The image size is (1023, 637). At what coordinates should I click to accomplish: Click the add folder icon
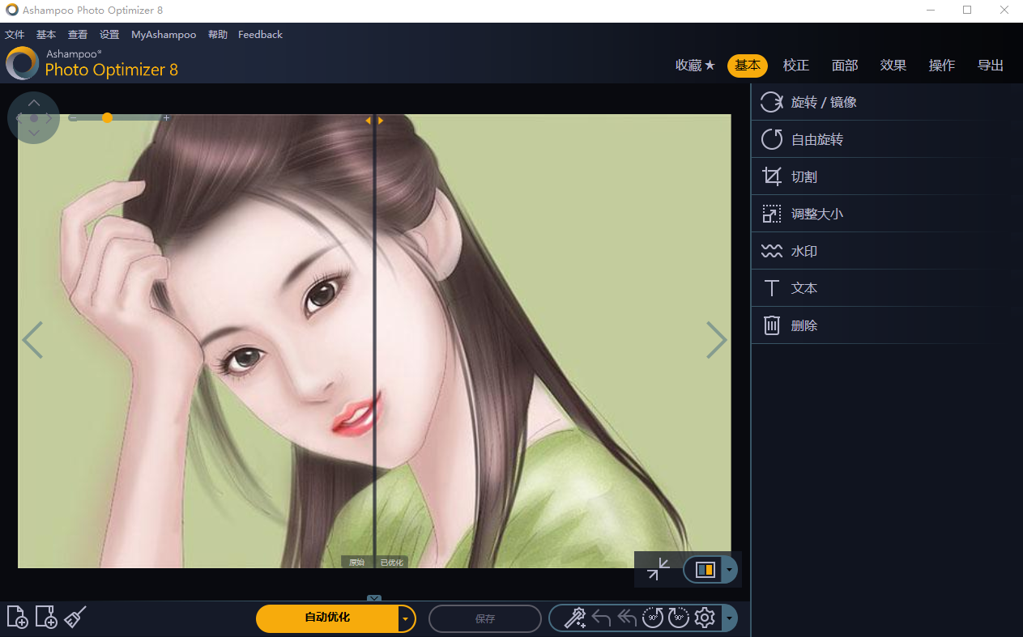coord(46,617)
